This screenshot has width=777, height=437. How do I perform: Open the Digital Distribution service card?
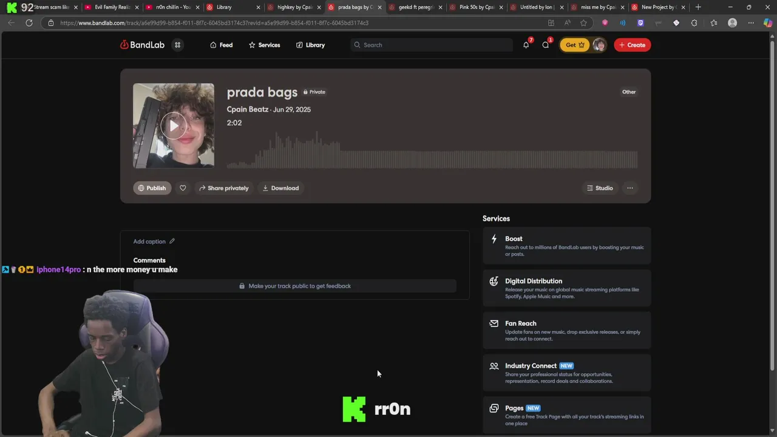coord(566,288)
